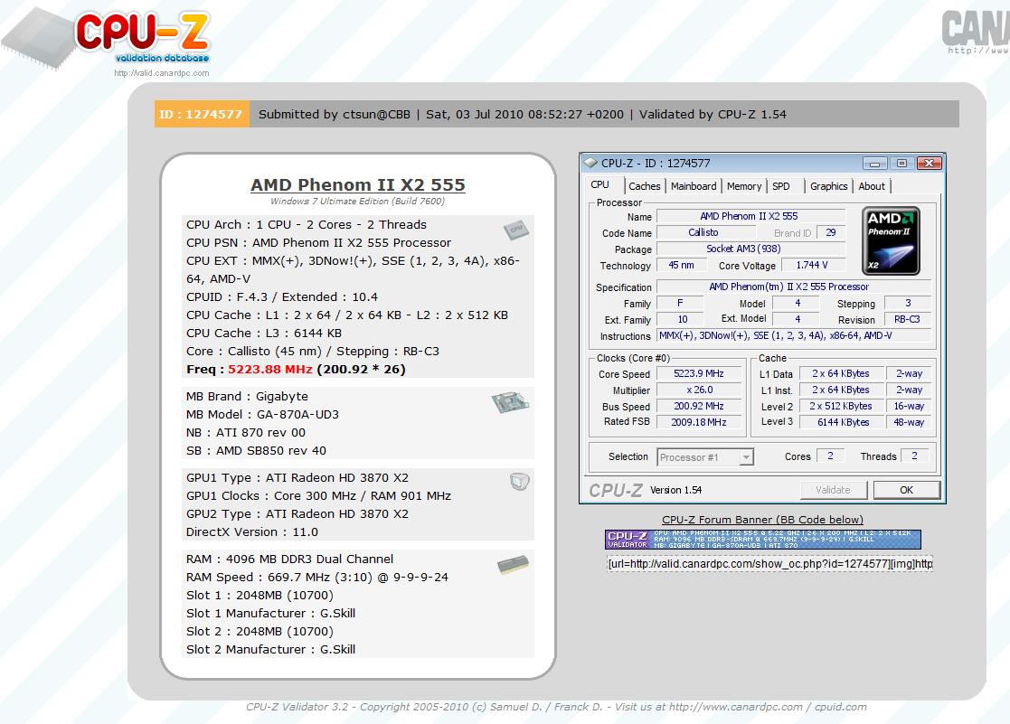The width and height of the screenshot is (1010, 724).
Task: Click the Name field value AMD Phenom II X2 555
Action: point(750,216)
